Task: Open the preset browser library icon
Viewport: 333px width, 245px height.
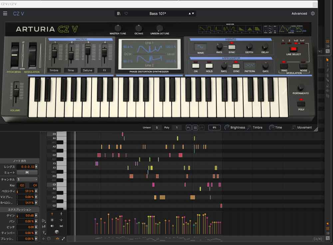Action: (119, 14)
